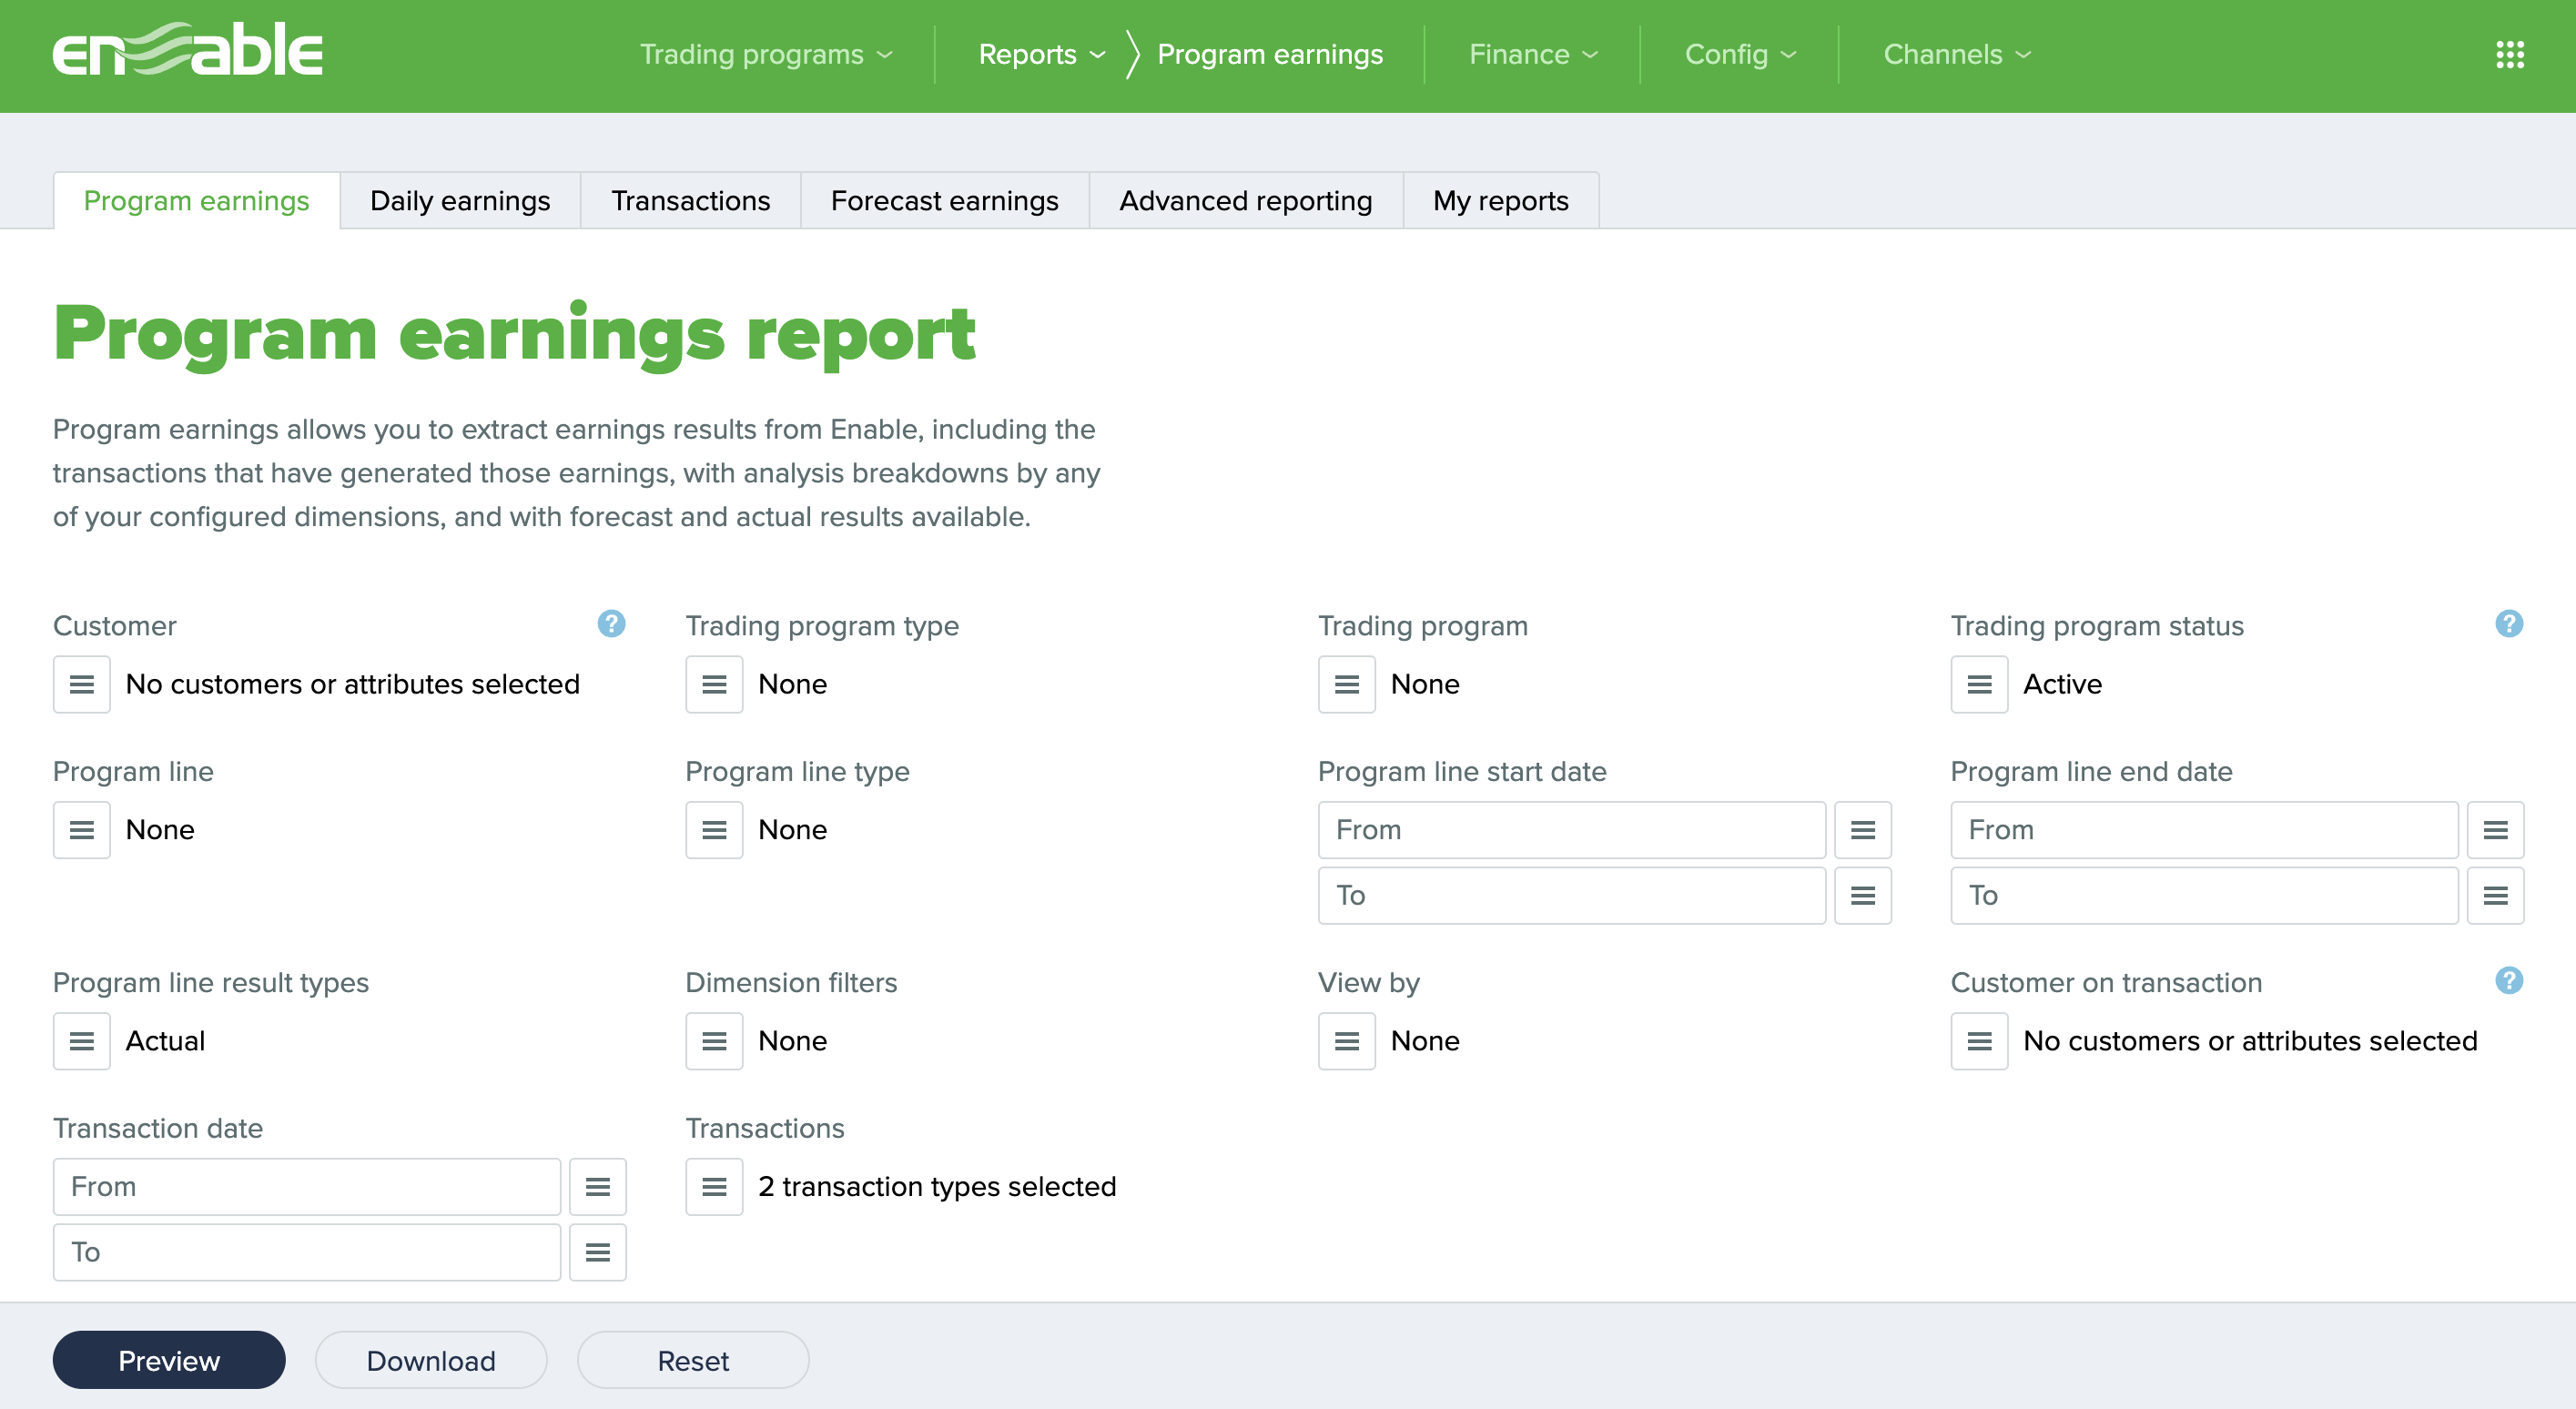
Task: Open Transaction date To options icon
Action: [598, 1253]
